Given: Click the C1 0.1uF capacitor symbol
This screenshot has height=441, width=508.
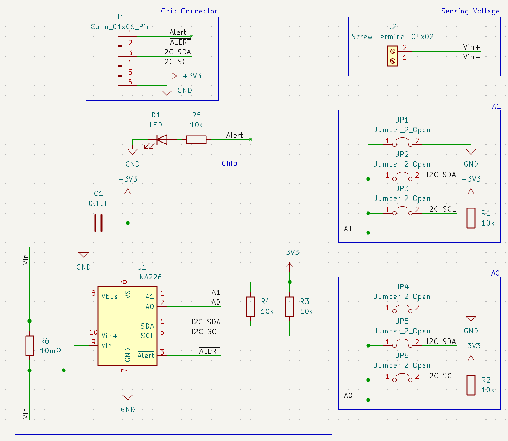Looking at the screenshot, I should pyautogui.click(x=98, y=223).
